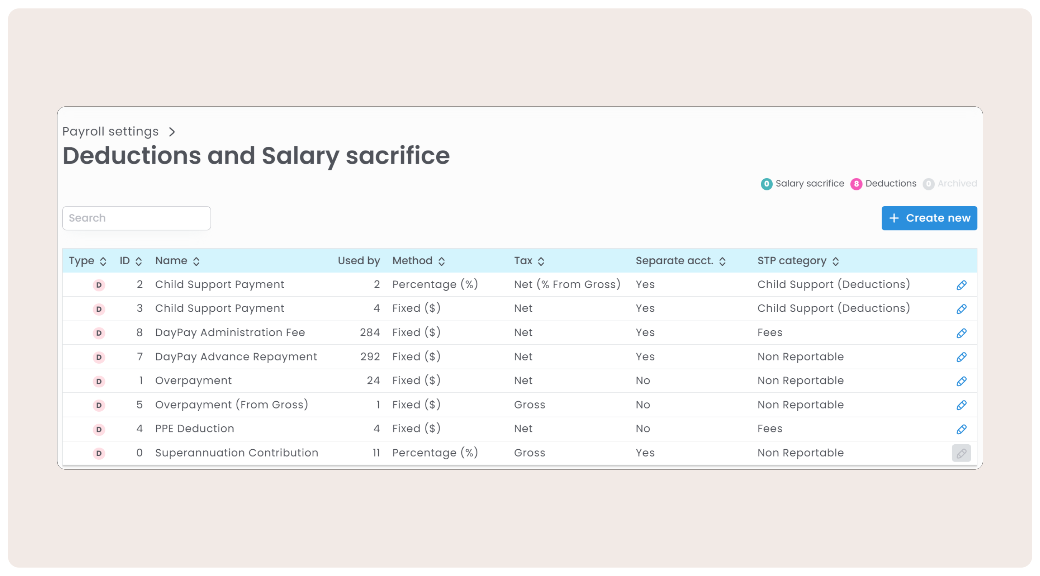The height and width of the screenshot is (576, 1040).
Task: Click greyed pencil for Superannuation Contribution
Action: tap(961, 453)
